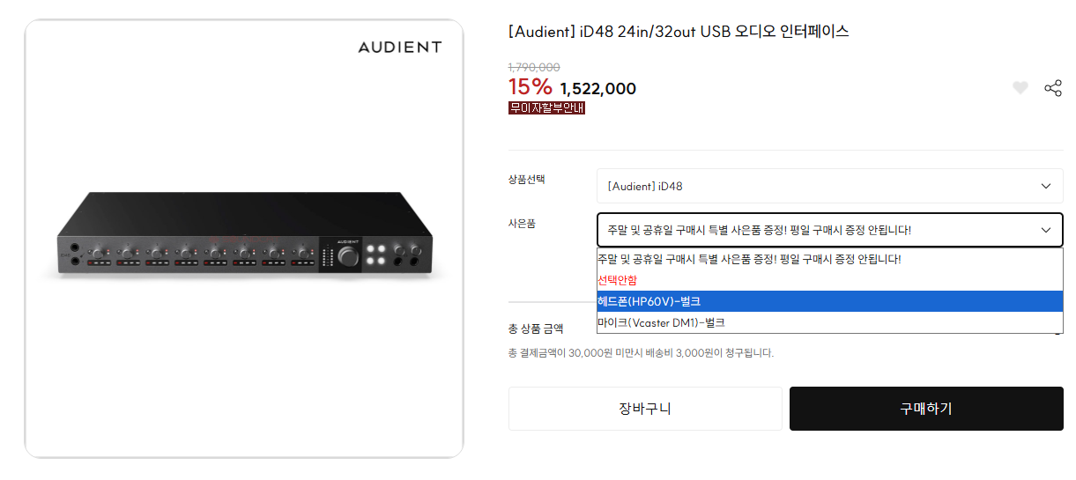This screenshot has height=480, width=1076.
Task: Add product to wishlist with heart icon
Action: click(1020, 88)
